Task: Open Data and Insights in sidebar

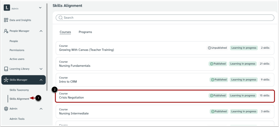Action: 20,20
